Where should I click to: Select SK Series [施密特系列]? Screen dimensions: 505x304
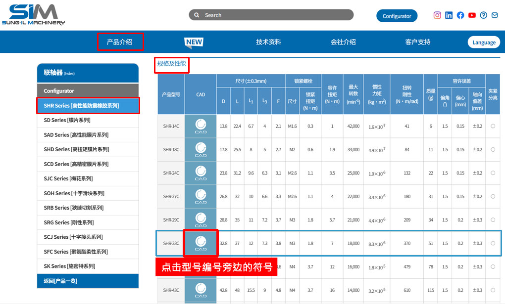88,266
